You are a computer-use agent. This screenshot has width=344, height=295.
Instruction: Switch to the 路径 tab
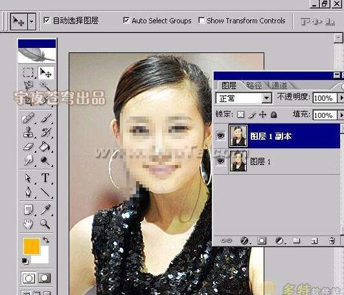(254, 85)
